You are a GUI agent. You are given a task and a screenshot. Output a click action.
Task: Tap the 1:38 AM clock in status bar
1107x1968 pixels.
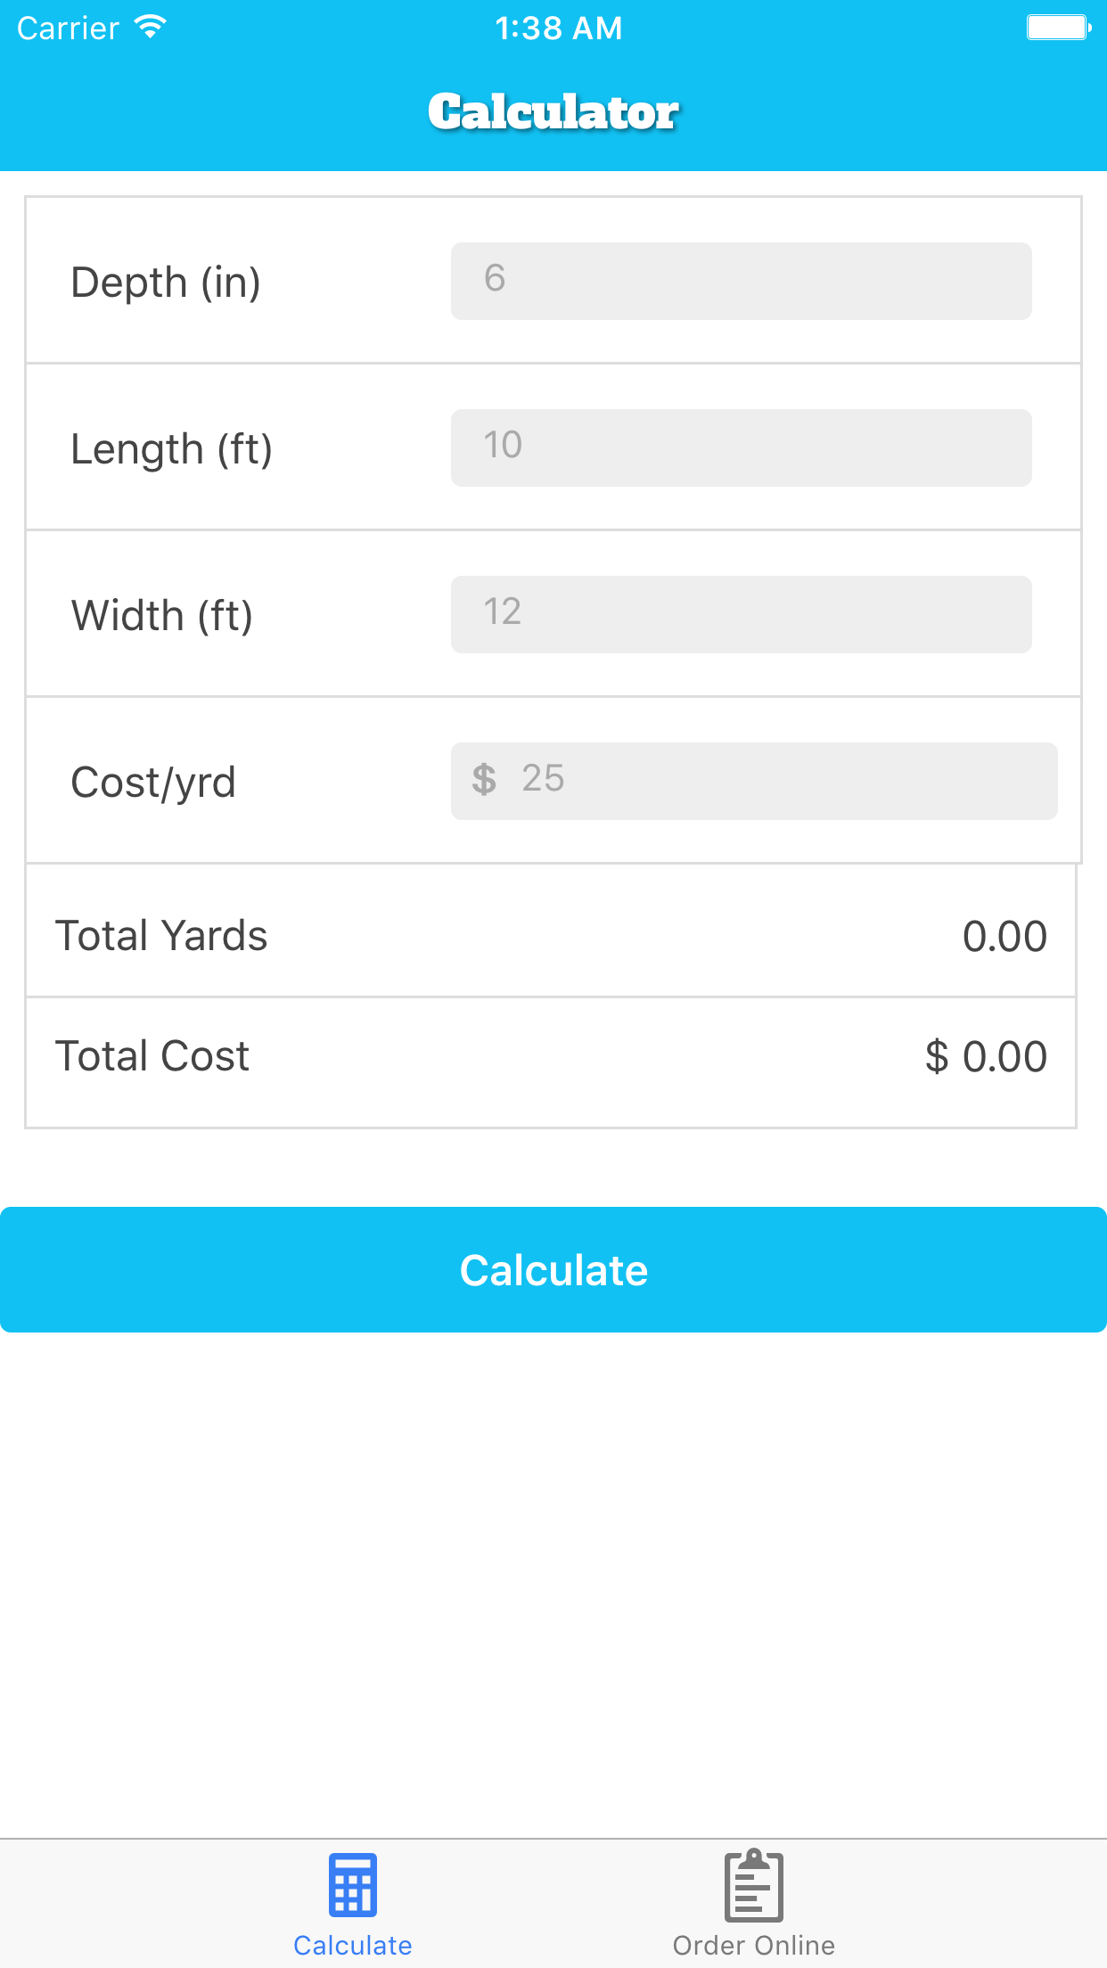click(559, 28)
